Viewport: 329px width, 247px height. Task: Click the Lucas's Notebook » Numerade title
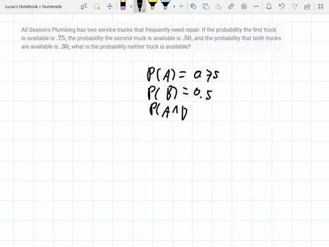[x=34, y=7]
